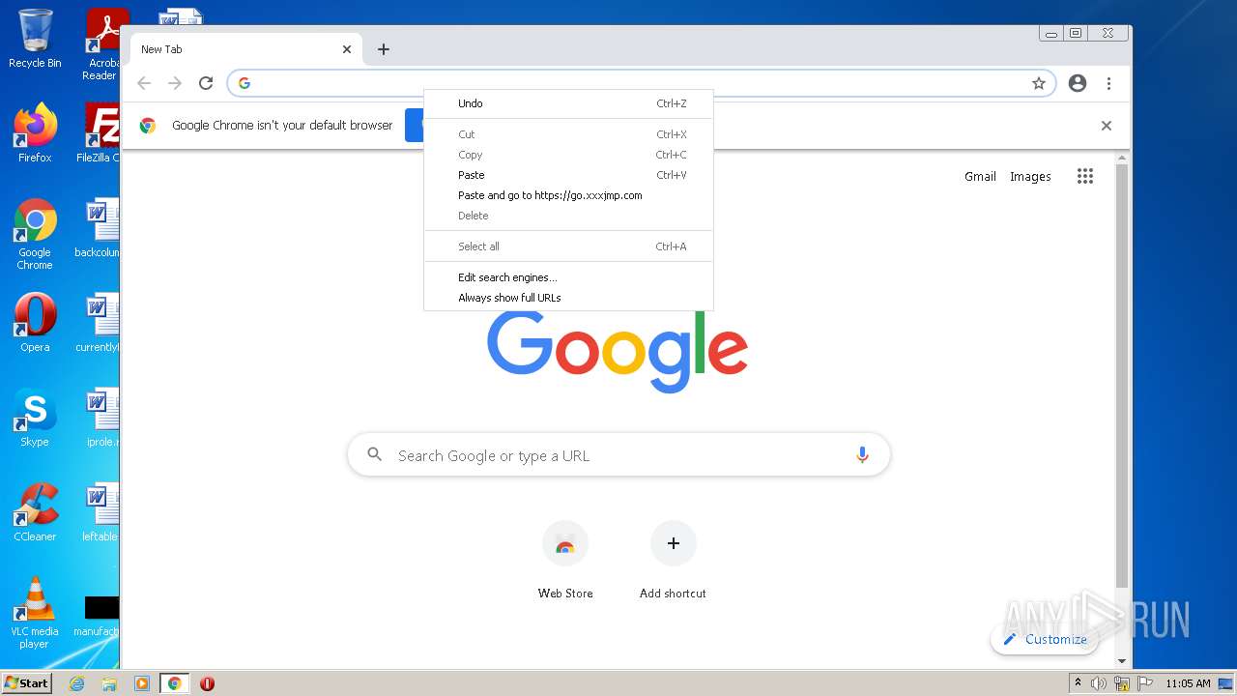Click Copy in the context menu
Viewport: 1237px width, 696px height.
[568, 155]
